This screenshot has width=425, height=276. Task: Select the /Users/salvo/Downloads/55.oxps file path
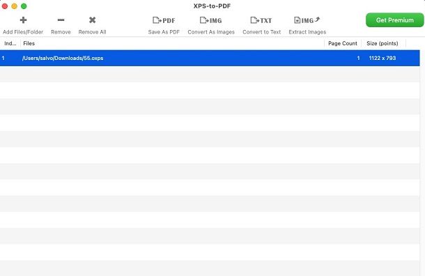[63, 58]
